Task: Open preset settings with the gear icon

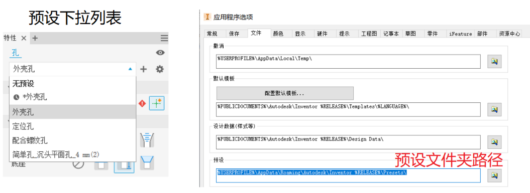Action: point(160,69)
